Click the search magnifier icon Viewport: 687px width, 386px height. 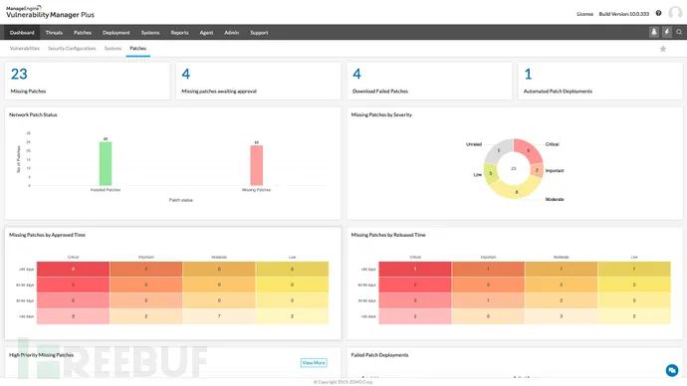679,32
